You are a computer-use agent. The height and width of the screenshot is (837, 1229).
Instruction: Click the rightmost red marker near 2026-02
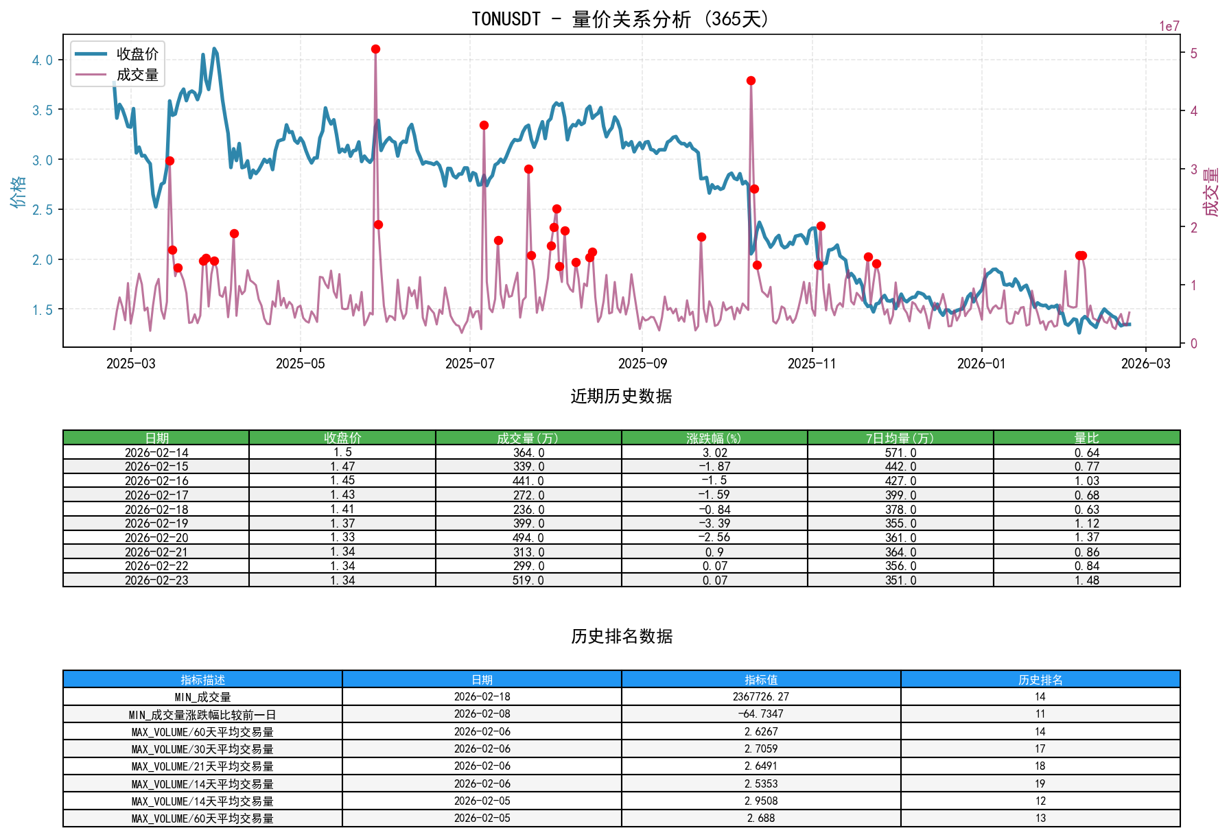coord(1081,255)
